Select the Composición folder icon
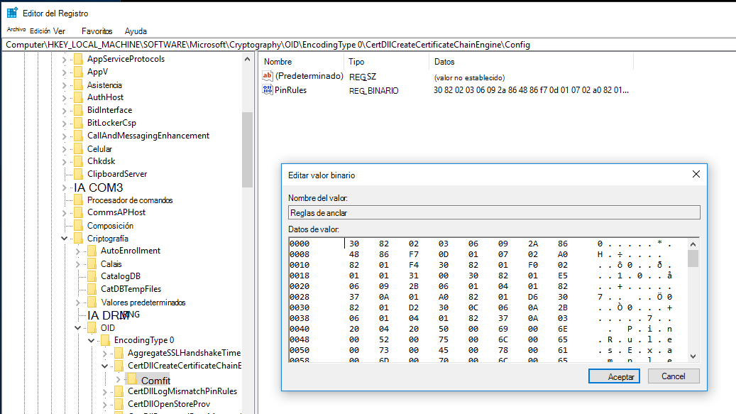This screenshot has width=736, height=414. click(79, 226)
